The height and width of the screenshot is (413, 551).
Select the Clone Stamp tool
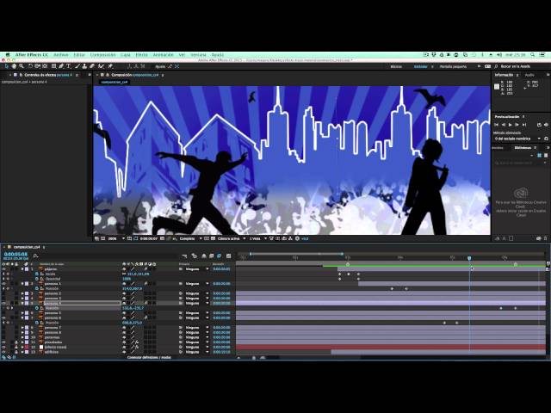pos(84,66)
